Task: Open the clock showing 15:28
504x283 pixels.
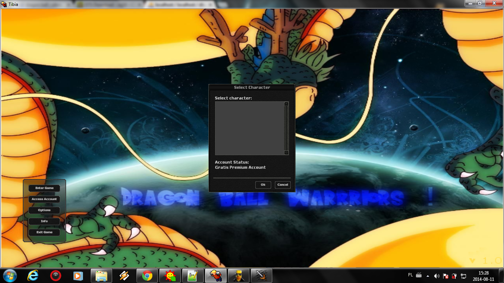Action: point(483,276)
